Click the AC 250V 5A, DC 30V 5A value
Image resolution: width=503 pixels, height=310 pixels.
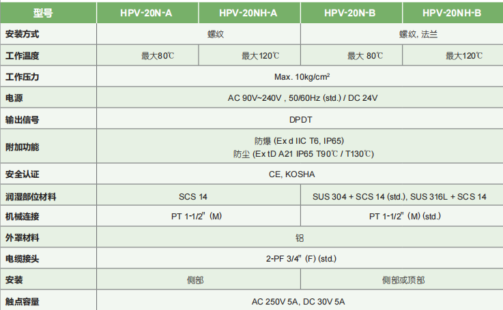pos(300,300)
